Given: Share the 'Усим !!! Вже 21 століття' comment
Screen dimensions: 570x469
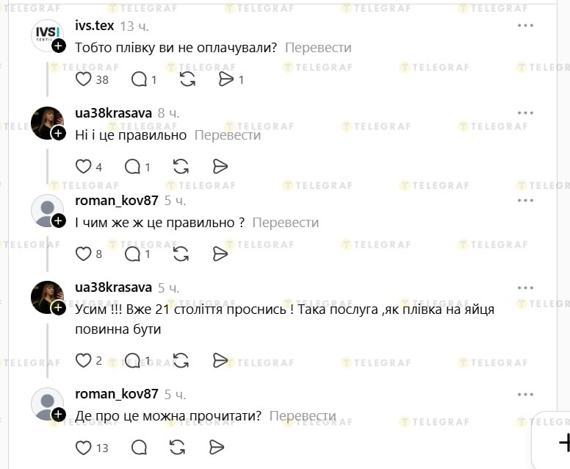Looking at the screenshot, I should (x=220, y=360).
